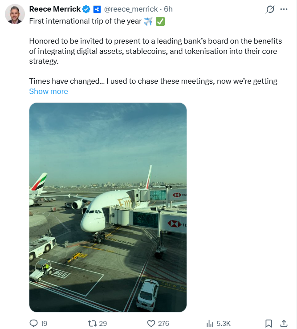Image resolution: width=297 pixels, height=329 pixels.
Task: Open view analytics bar chart icon
Action: point(210,323)
